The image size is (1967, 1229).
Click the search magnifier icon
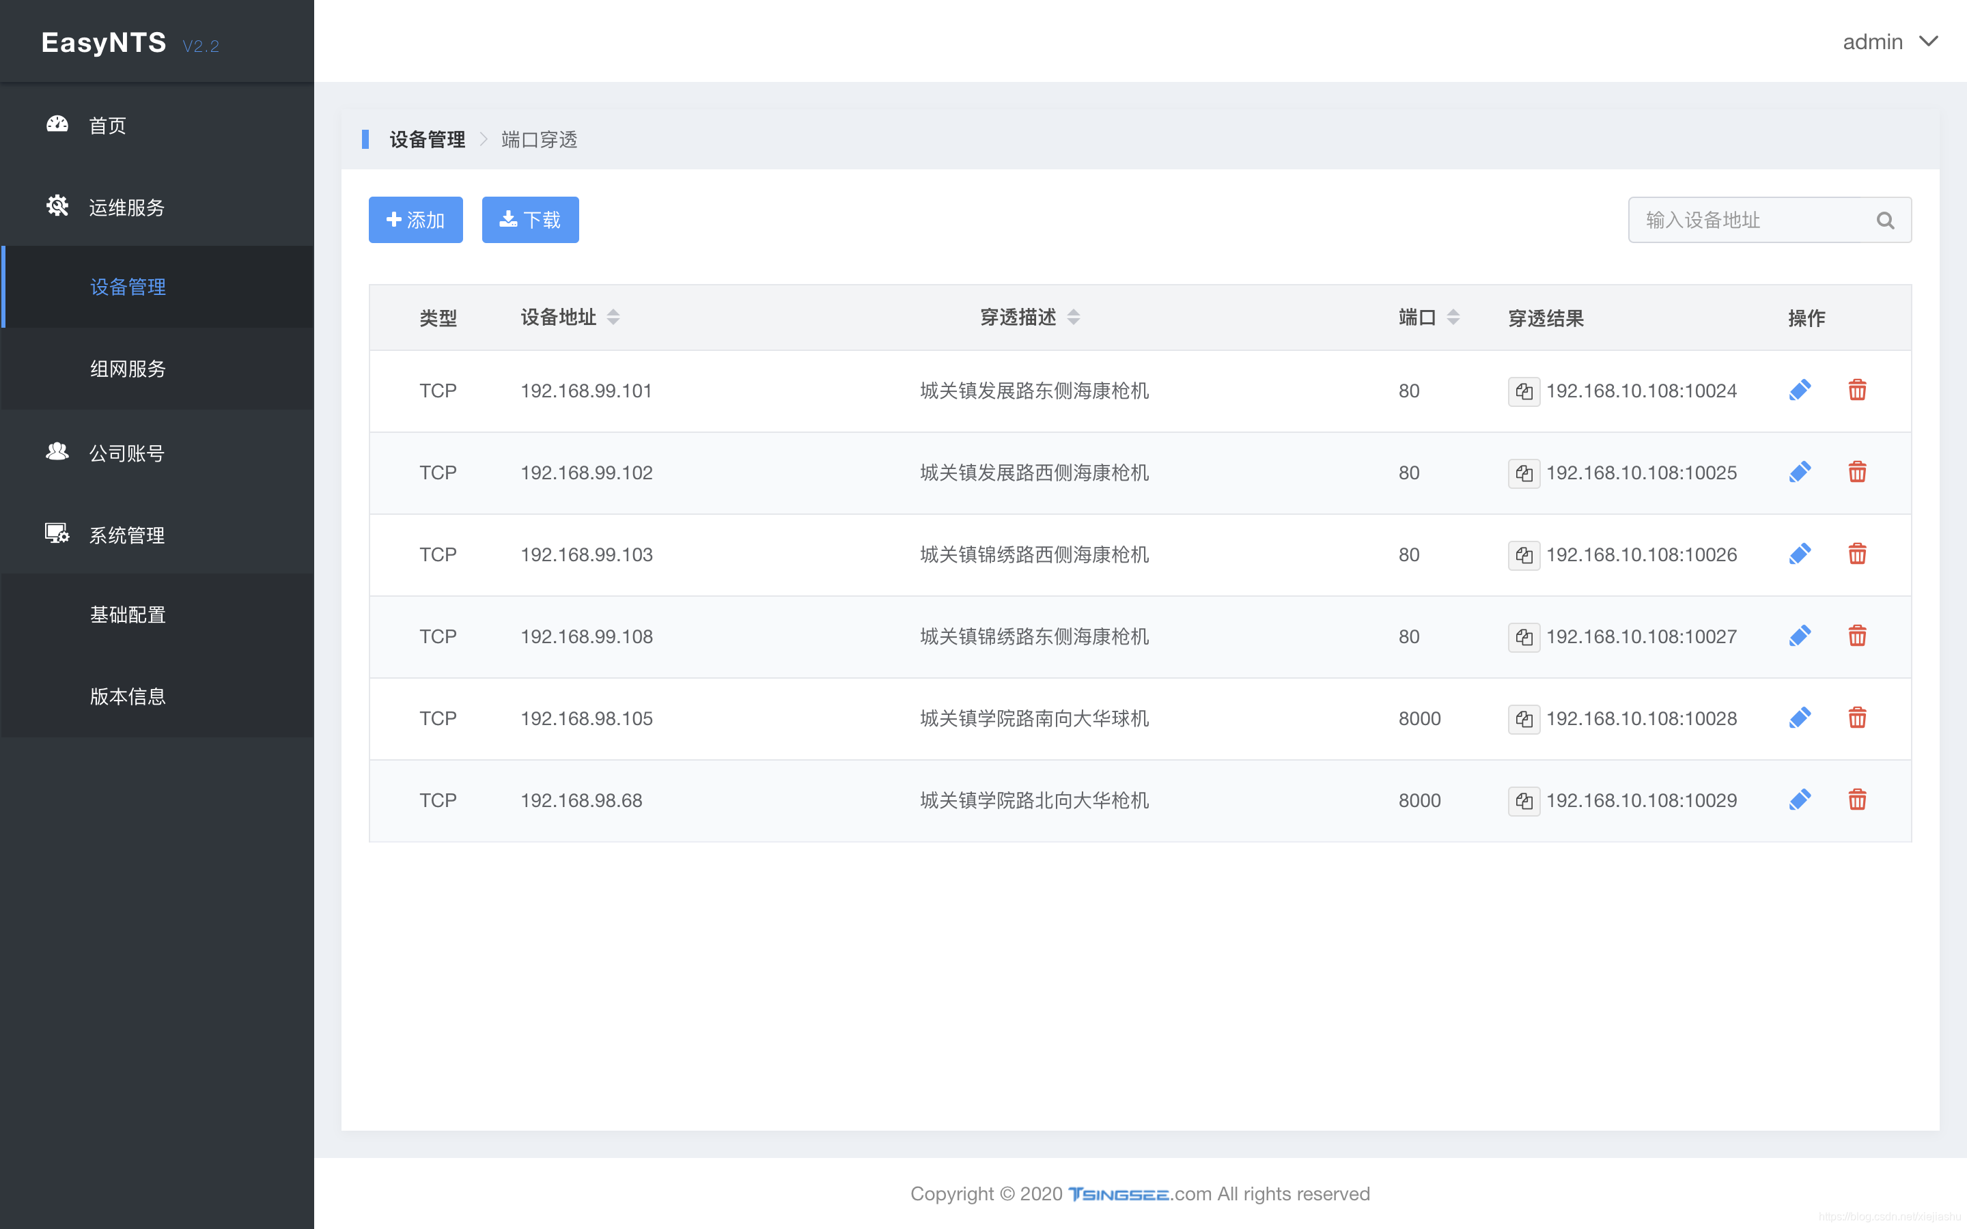point(1886,221)
